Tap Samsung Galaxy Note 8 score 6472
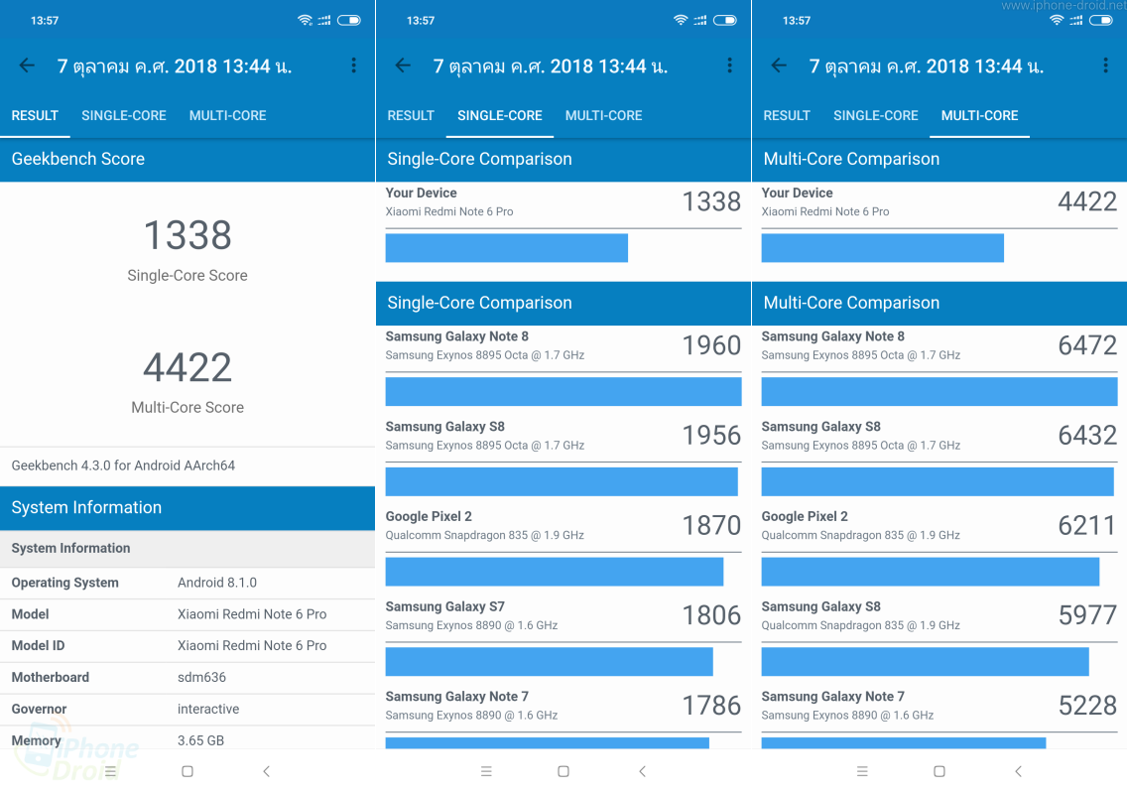This screenshot has height=794, width=1127. 1087,346
